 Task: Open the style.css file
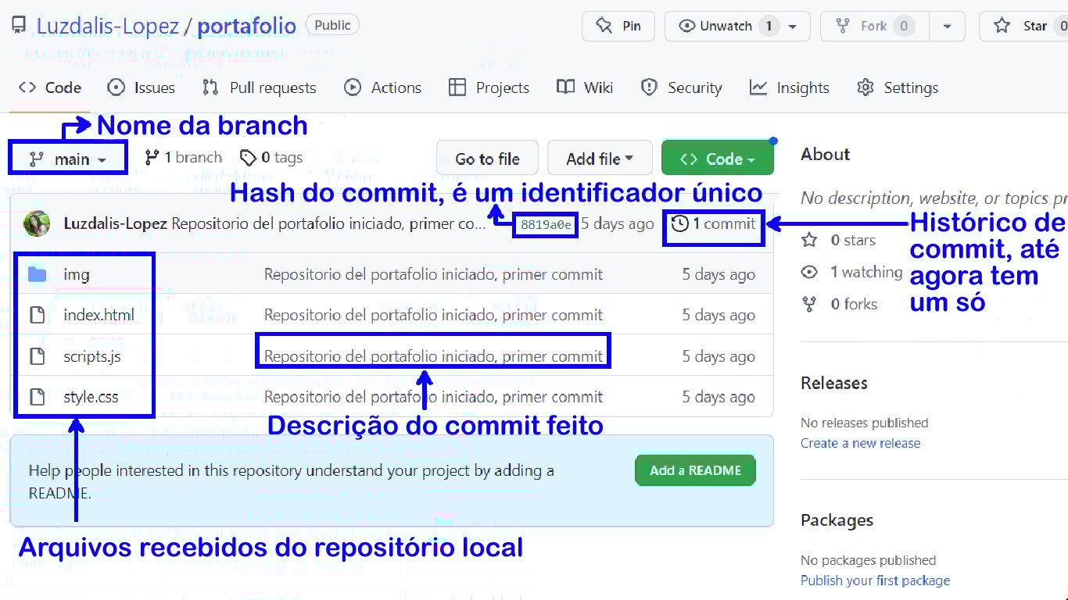(x=91, y=397)
